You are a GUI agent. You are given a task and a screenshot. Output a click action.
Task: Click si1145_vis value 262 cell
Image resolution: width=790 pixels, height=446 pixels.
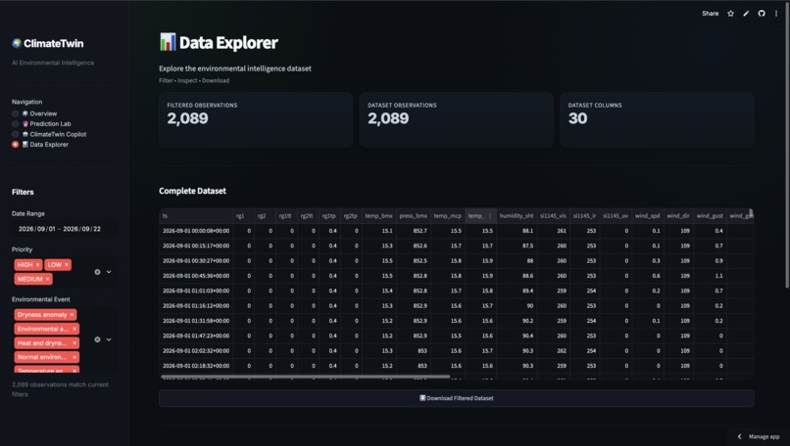tap(553, 351)
